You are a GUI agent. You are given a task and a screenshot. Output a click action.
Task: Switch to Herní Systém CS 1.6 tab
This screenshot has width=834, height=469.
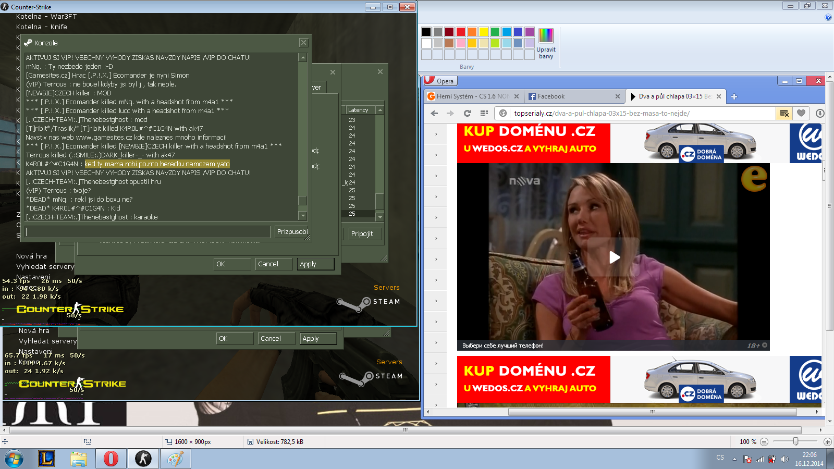[x=469, y=96]
